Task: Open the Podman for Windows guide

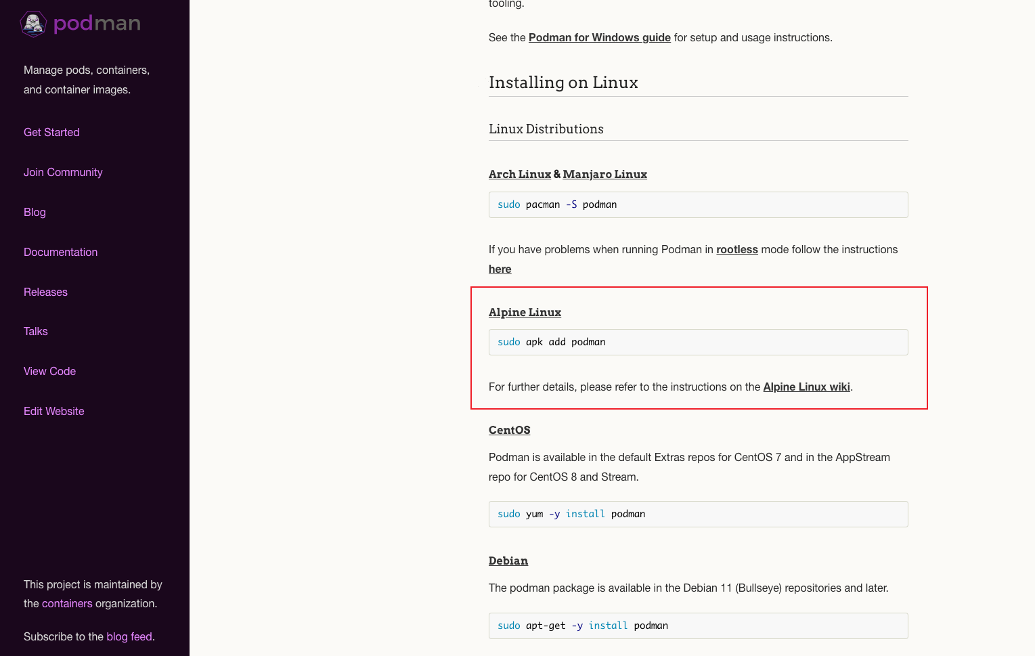Action: [x=599, y=37]
